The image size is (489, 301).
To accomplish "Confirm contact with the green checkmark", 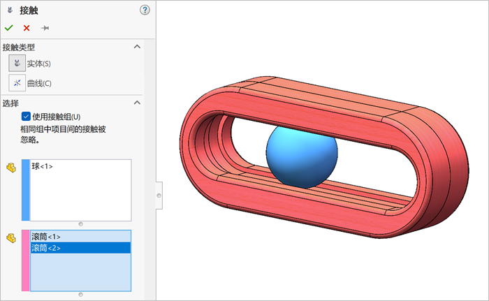I will pyautogui.click(x=8, y=28).
